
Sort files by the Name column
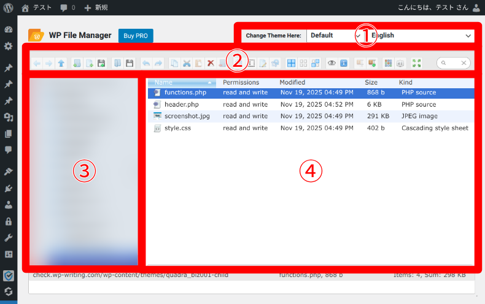click(182, 83)
